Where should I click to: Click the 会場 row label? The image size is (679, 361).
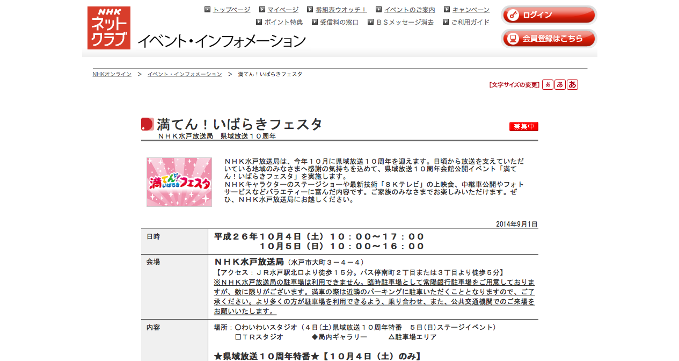point(154,262)
